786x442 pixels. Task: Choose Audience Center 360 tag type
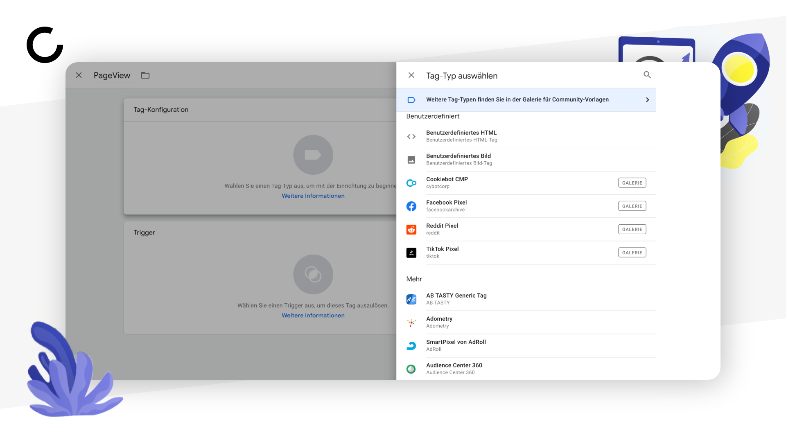click(x=531, y=369)
